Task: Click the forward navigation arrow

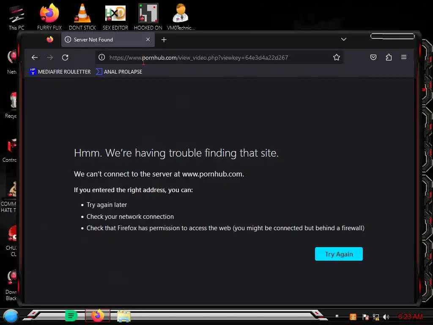Action: pyautogui.click(x=50, y=58)
